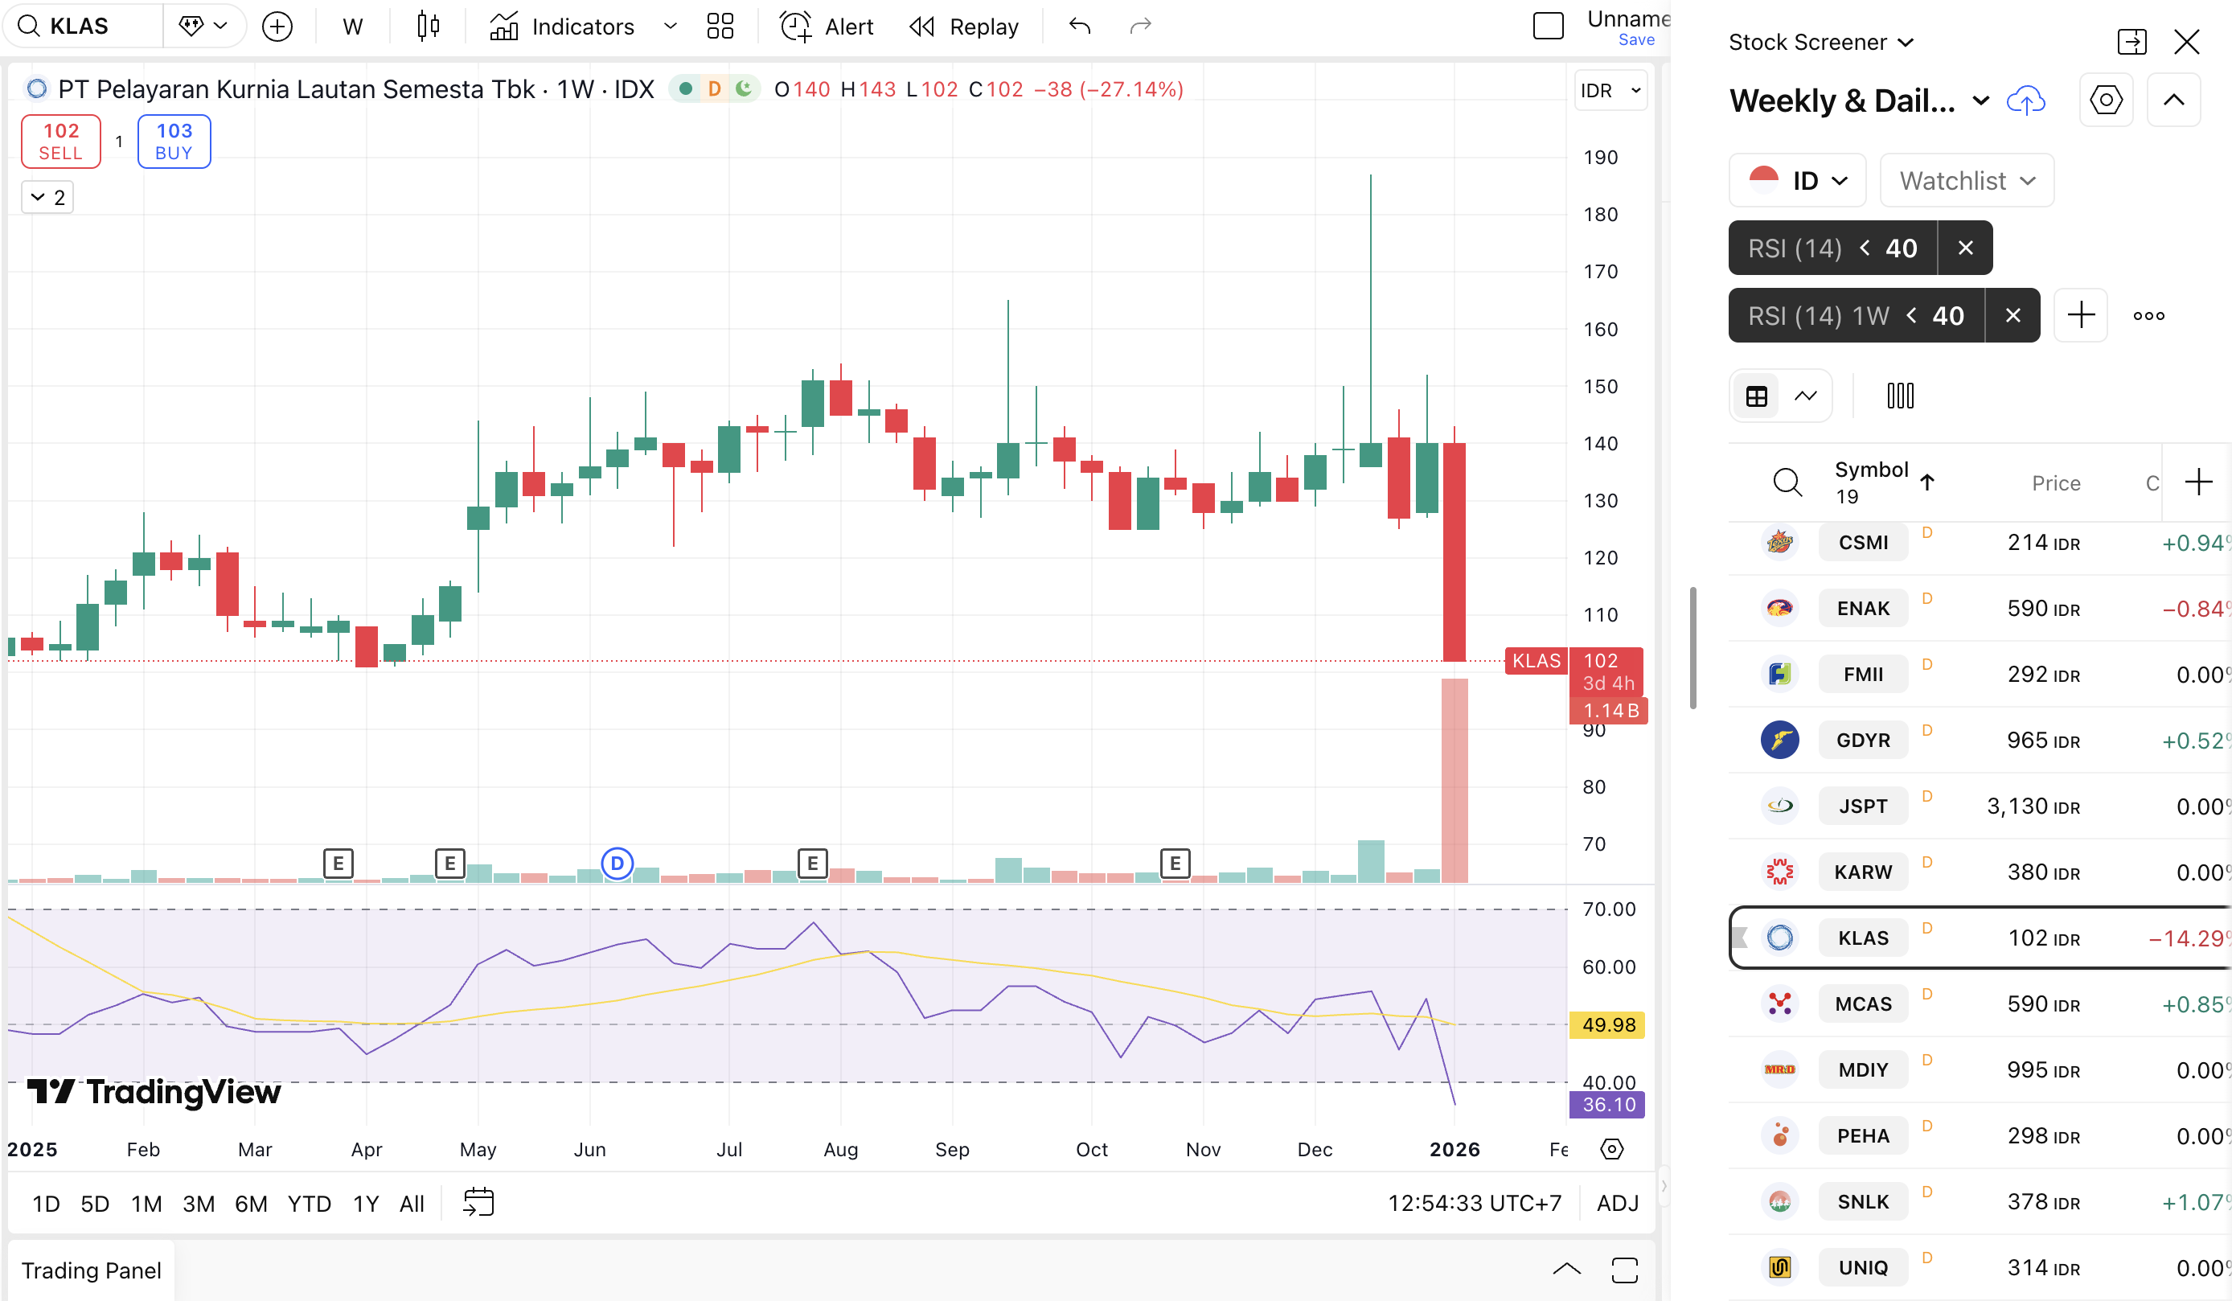
Task: Remove the RSI (14) 1W filter
Action: click(2012, 315)
